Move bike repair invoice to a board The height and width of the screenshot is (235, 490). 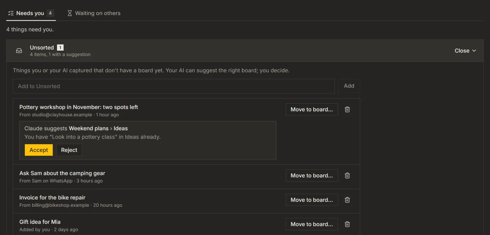tap(311, 200)
